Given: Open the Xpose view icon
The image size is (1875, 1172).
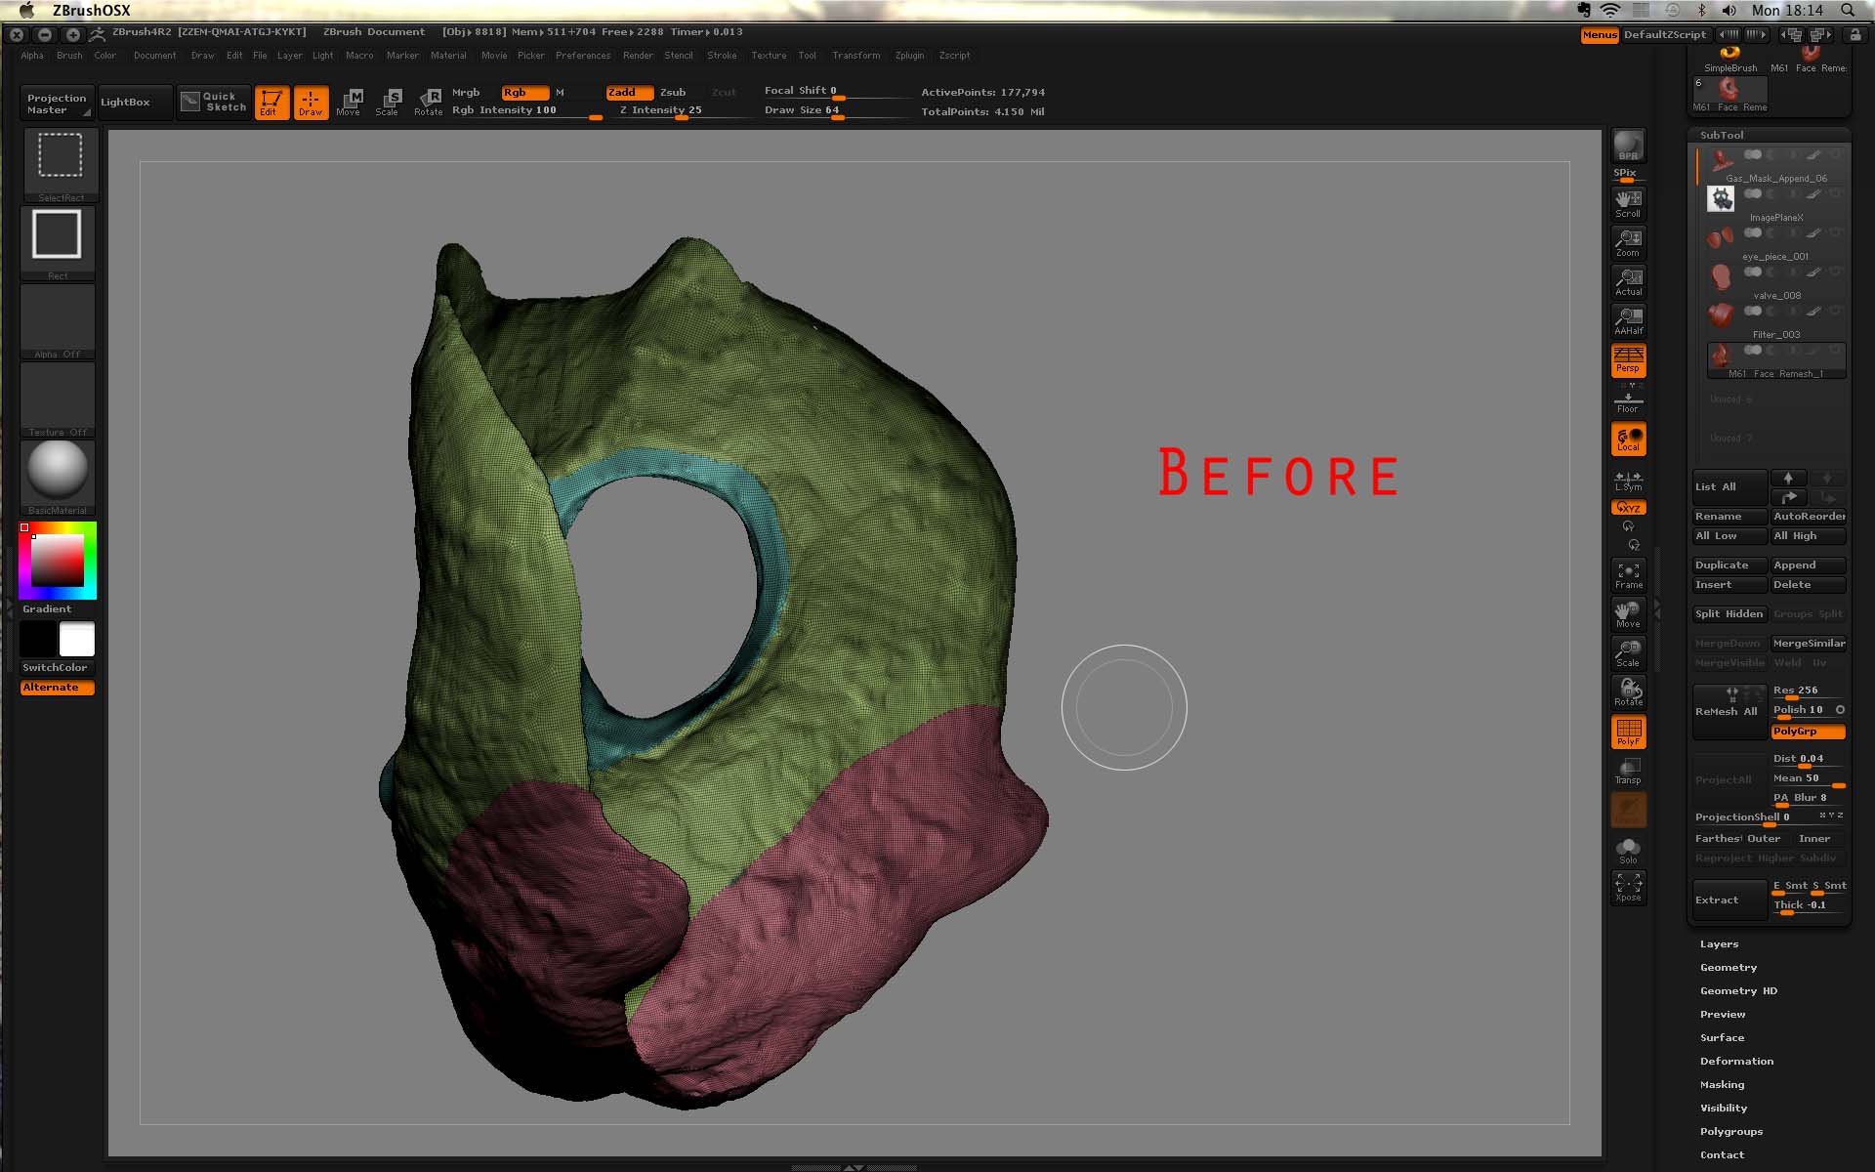Looking at the screenshot, I should coord(1628,887).
